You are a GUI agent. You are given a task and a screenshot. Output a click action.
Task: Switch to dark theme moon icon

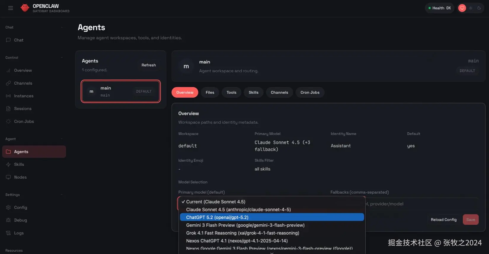tap(479, 8)
